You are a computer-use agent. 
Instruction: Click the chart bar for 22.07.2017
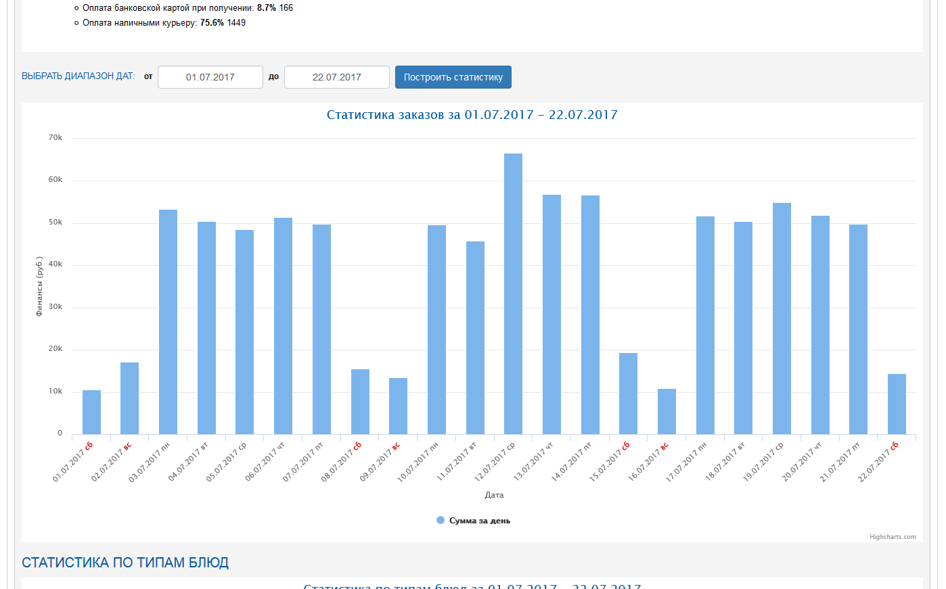(x=897, y=404)
